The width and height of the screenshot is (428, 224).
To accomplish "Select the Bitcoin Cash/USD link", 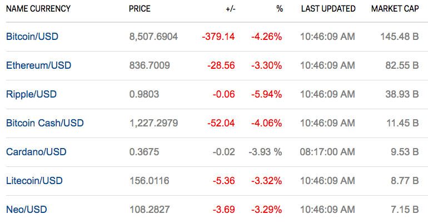I will [44, 123].
